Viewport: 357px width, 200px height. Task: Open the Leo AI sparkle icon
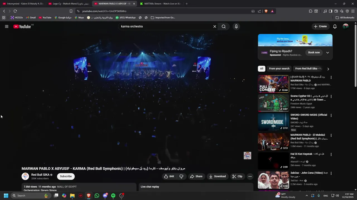(x=342, y=11)
